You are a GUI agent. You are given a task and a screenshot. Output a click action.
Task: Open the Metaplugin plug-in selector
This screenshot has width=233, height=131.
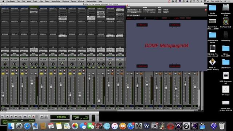[134, 12]
